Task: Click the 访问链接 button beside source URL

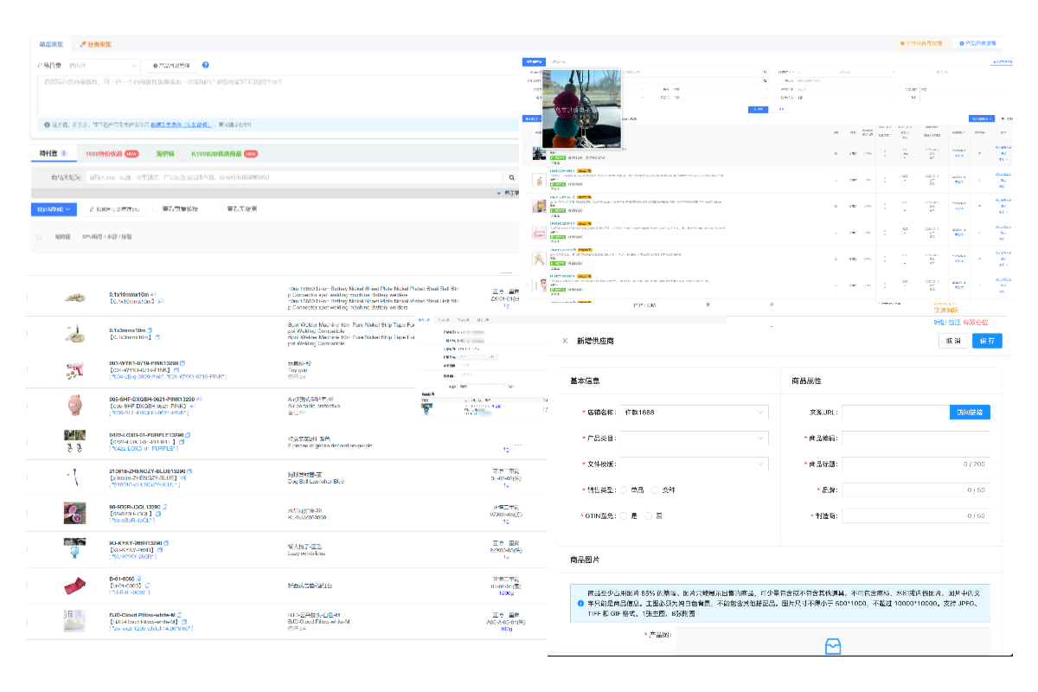Action: (970, 413)
